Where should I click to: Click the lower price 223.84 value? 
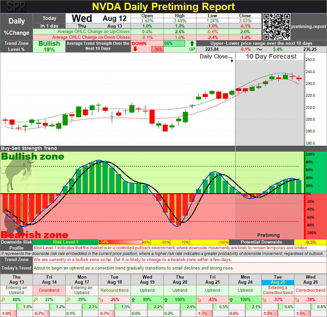pos(212,50)
